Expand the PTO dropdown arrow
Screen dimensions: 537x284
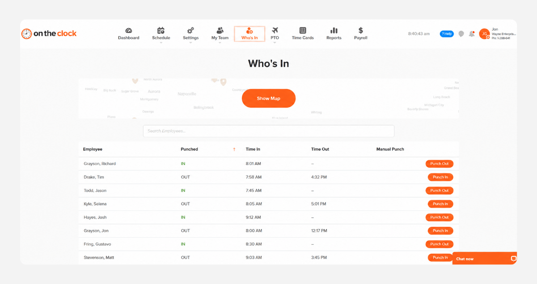275,43
